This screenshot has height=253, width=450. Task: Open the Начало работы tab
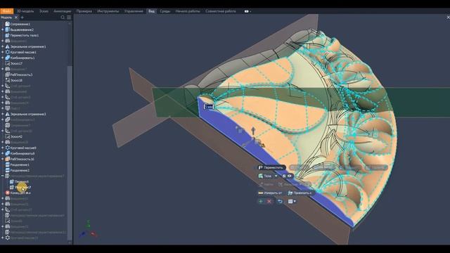pos(188,11)
